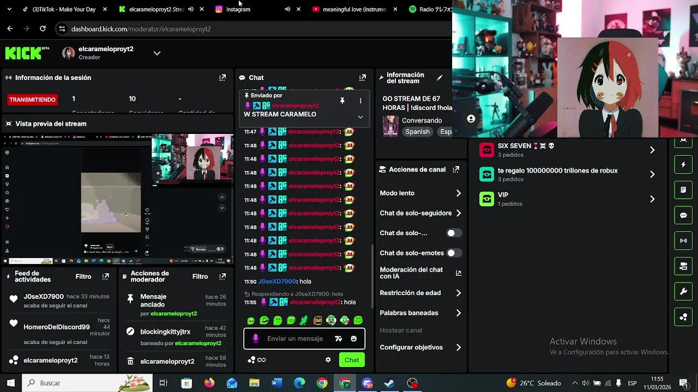The width and height of the screenshot is (698, 392).
Task: Toggle the Chat de solo-emotes switch
Action: click(x=454, y=253)
